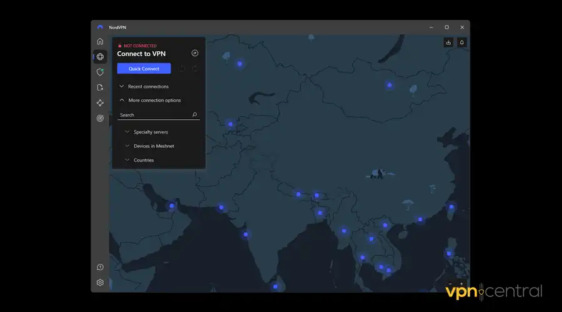Open the Home icon in sidebar
The width and height of the screenshot is (562, 312).
(100, 42)
